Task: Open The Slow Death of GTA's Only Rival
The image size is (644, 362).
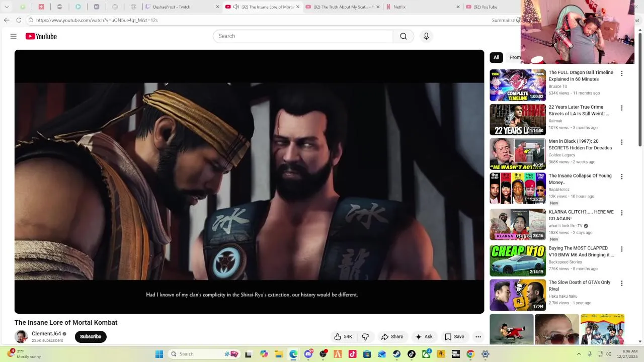Action: [x=580, y=286]
